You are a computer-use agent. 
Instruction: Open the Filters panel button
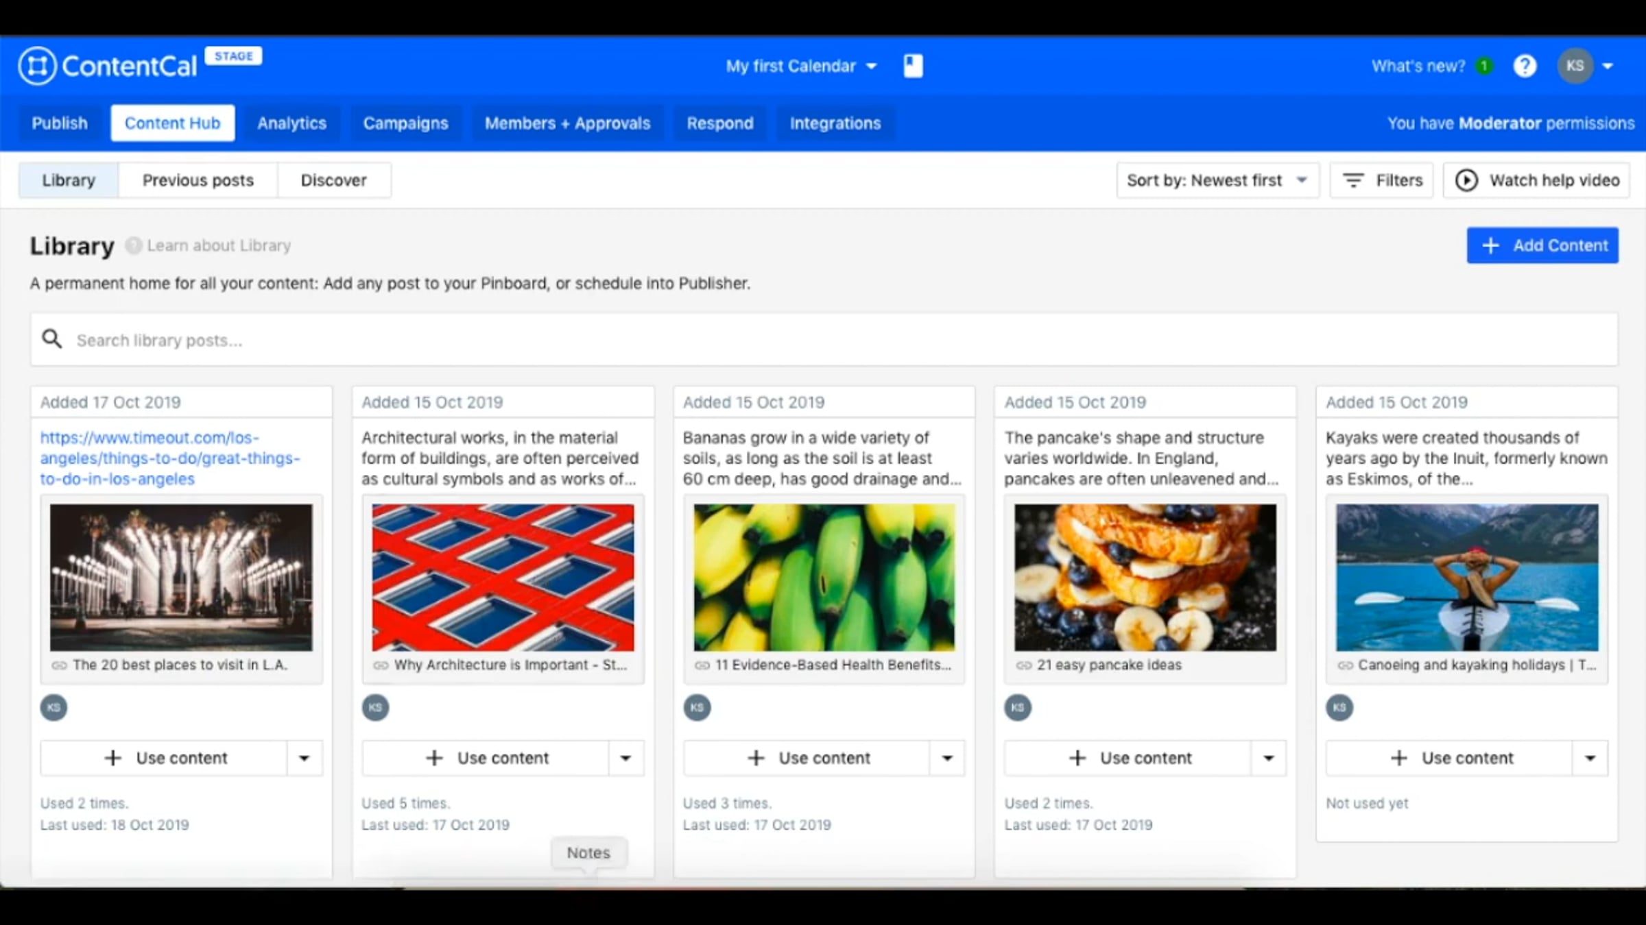(1381, 180)
